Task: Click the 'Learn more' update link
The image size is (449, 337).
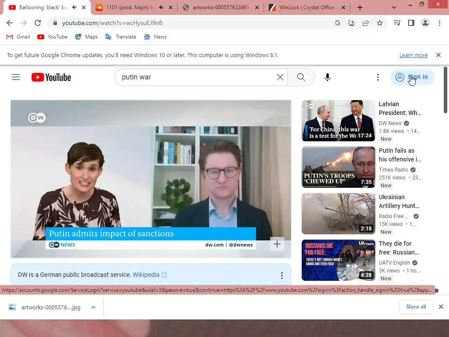Action: click(413, 55)
